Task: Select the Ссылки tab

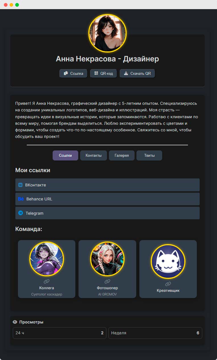Action: [x=65, y=156]
